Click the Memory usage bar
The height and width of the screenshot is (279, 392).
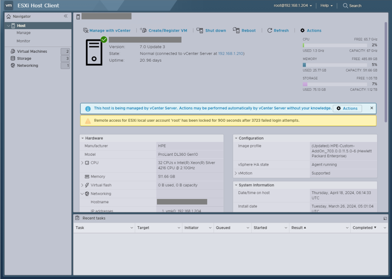point(335,65)
